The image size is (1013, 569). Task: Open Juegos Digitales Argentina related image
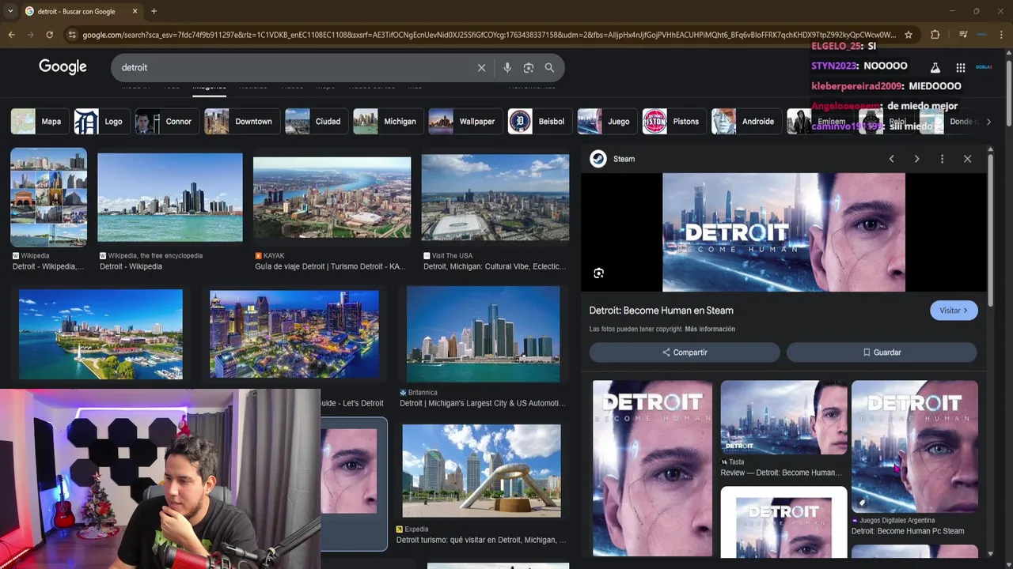point(915,447)
